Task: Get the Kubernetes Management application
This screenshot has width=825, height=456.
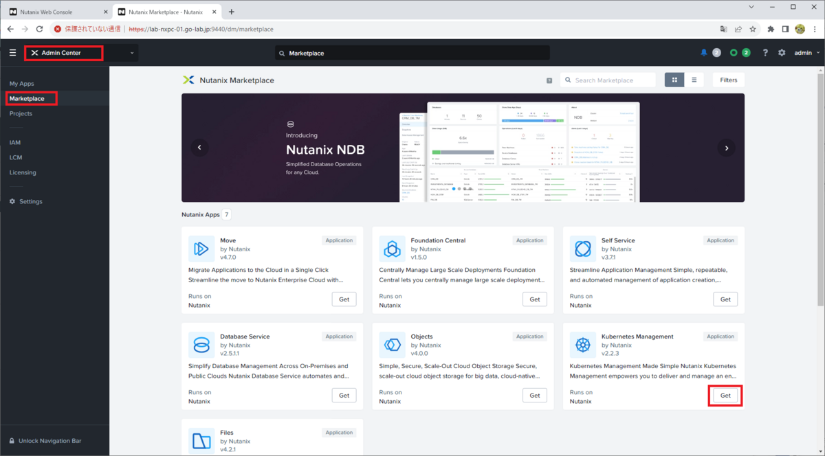Action: point(725,396)
